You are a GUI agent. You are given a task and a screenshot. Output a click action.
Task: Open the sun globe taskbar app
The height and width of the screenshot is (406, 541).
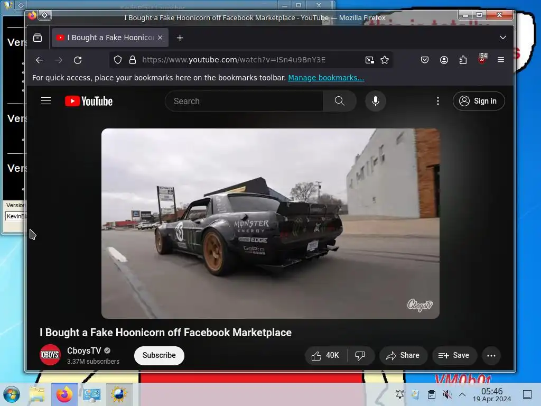pyautogui.click(x=119, y=394)
